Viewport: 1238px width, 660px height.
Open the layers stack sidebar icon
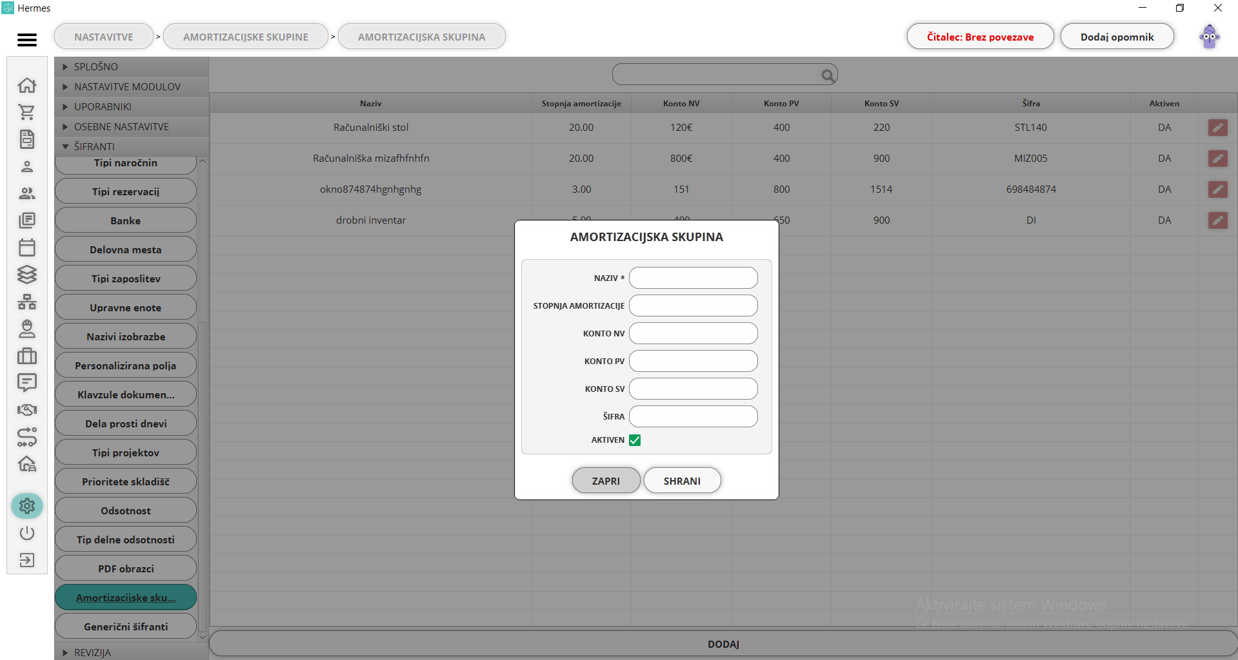point(27,275)
